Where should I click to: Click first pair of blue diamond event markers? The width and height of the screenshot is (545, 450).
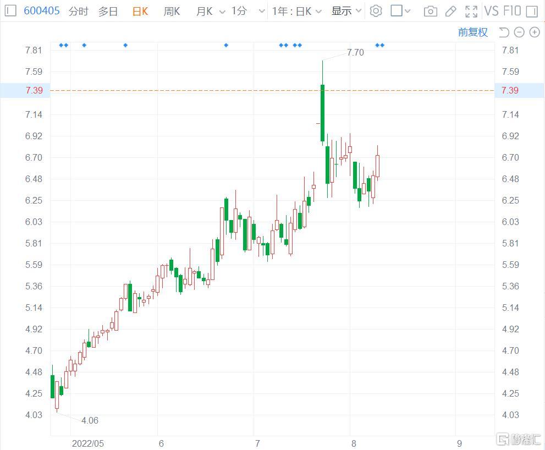coord(64,45)
